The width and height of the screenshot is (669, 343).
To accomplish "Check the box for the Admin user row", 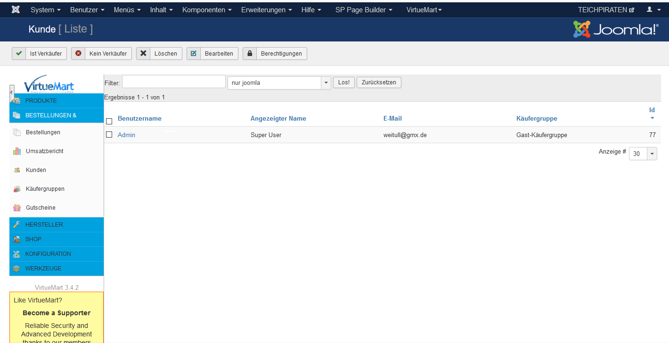I will coord(109,135).
